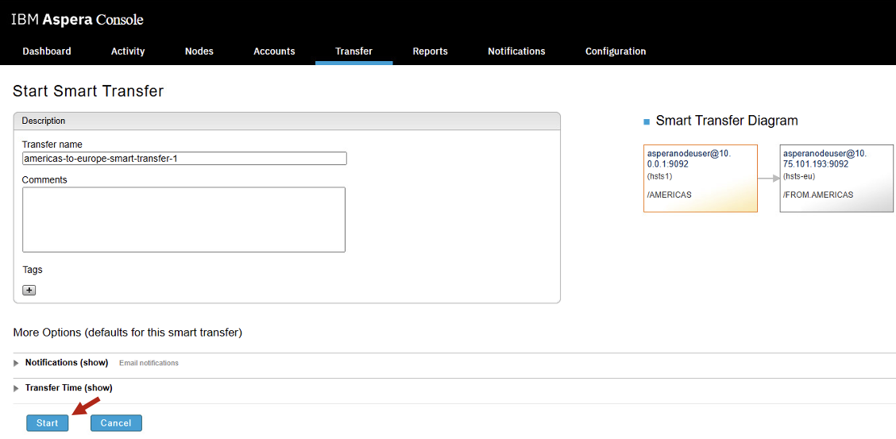The height and width of the screenshot is (439, 896).
Task: Switch to the Notifications tab
Action: [x=516, y=52]
